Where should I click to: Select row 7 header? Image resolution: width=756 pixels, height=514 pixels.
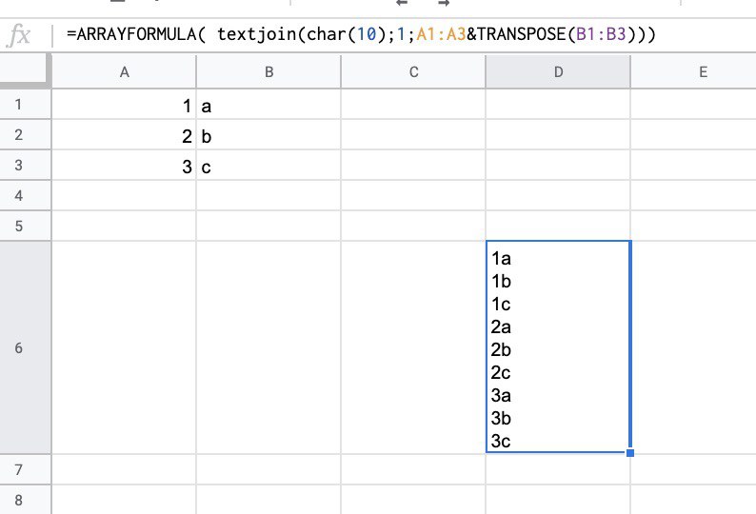point(25,469)
